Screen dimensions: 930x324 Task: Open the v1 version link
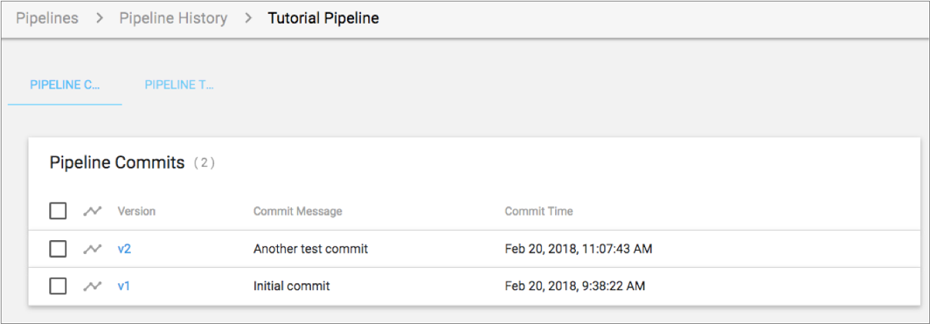tap(124, 286)
